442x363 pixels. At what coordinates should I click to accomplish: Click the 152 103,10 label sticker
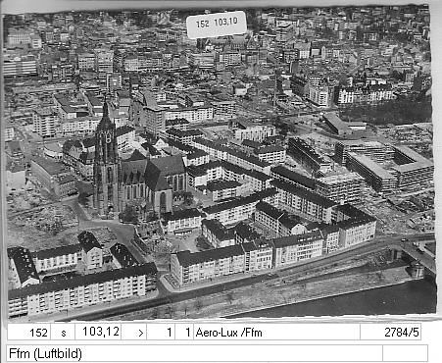point(217,24)
